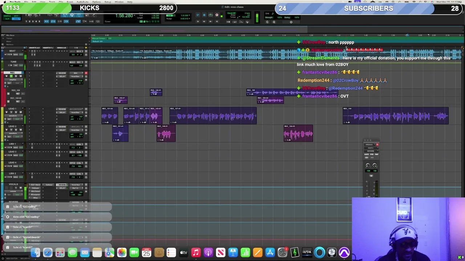Select Shuffle edit mode
465x261 pixels.
click(7, 16)
